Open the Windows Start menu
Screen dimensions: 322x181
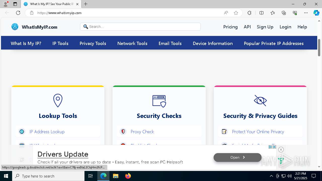click(6, 176)
